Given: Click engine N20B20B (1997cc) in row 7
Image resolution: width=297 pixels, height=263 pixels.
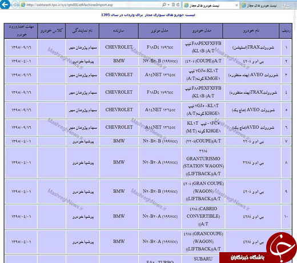Looking at the screenshot, I should pos(160,141).
